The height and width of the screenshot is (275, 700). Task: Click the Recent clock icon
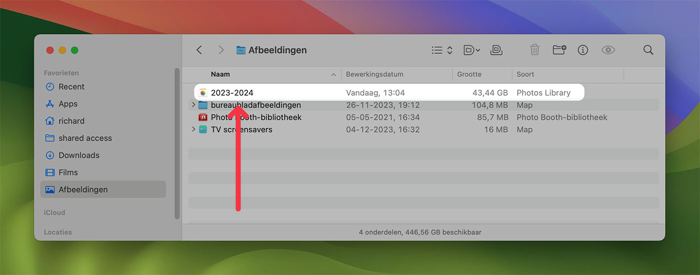(x=49, y=87)
